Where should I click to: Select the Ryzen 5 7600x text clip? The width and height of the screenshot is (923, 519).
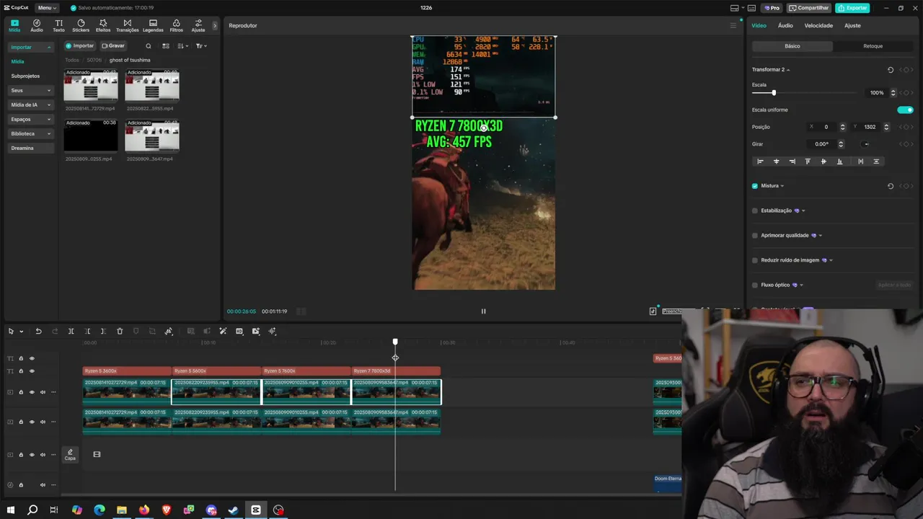coord(306,371)
